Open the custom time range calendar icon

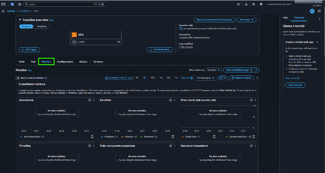pyautogui.click(x=191, y=78)
